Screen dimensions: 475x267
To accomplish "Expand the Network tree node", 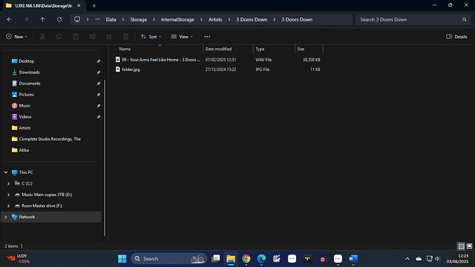I will coord(6,217).
